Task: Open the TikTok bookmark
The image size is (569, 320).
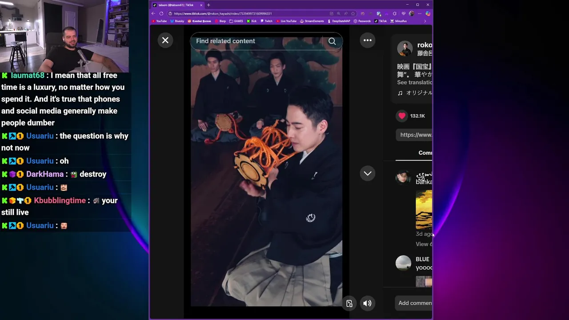Action: 381,21
